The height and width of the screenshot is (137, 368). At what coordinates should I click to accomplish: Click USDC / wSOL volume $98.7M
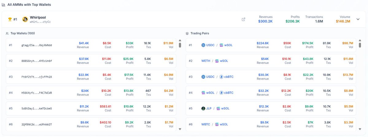[x=347, y=43]
